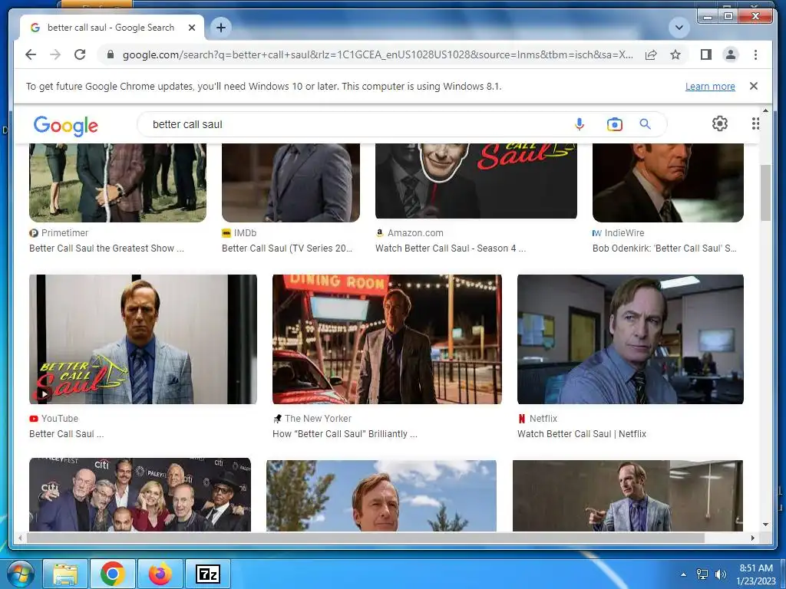Image resolution: width=786 pixels, height=589 pixels.
Task: Click the horizontal scroll right arrow
Action: tap(752, 538)
